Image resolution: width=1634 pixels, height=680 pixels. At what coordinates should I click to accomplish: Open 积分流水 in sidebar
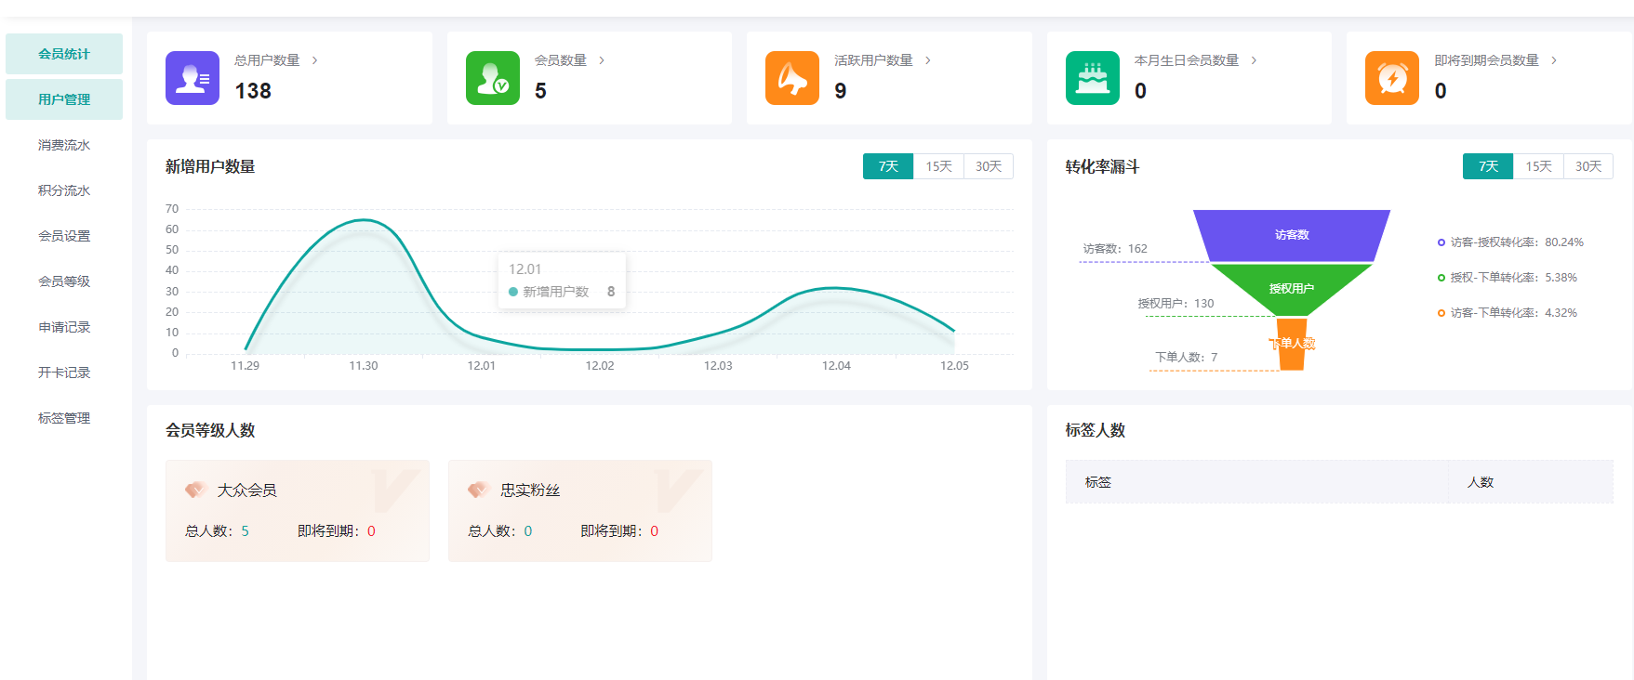tap(64, 190)
